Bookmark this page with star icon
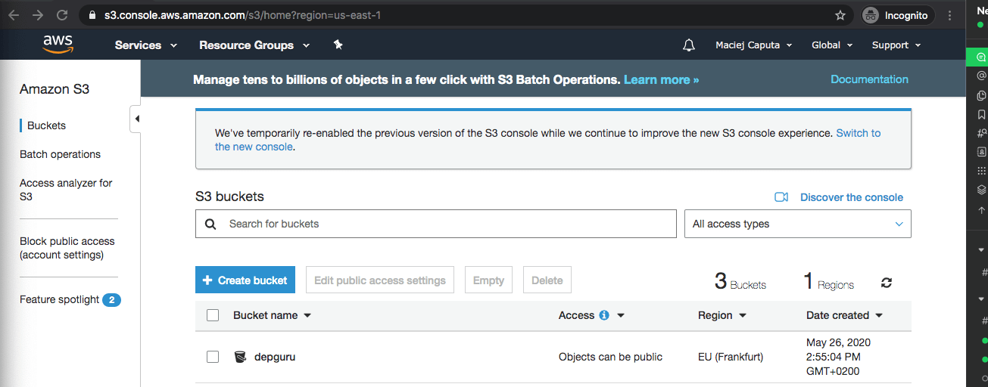 [840, 15]
